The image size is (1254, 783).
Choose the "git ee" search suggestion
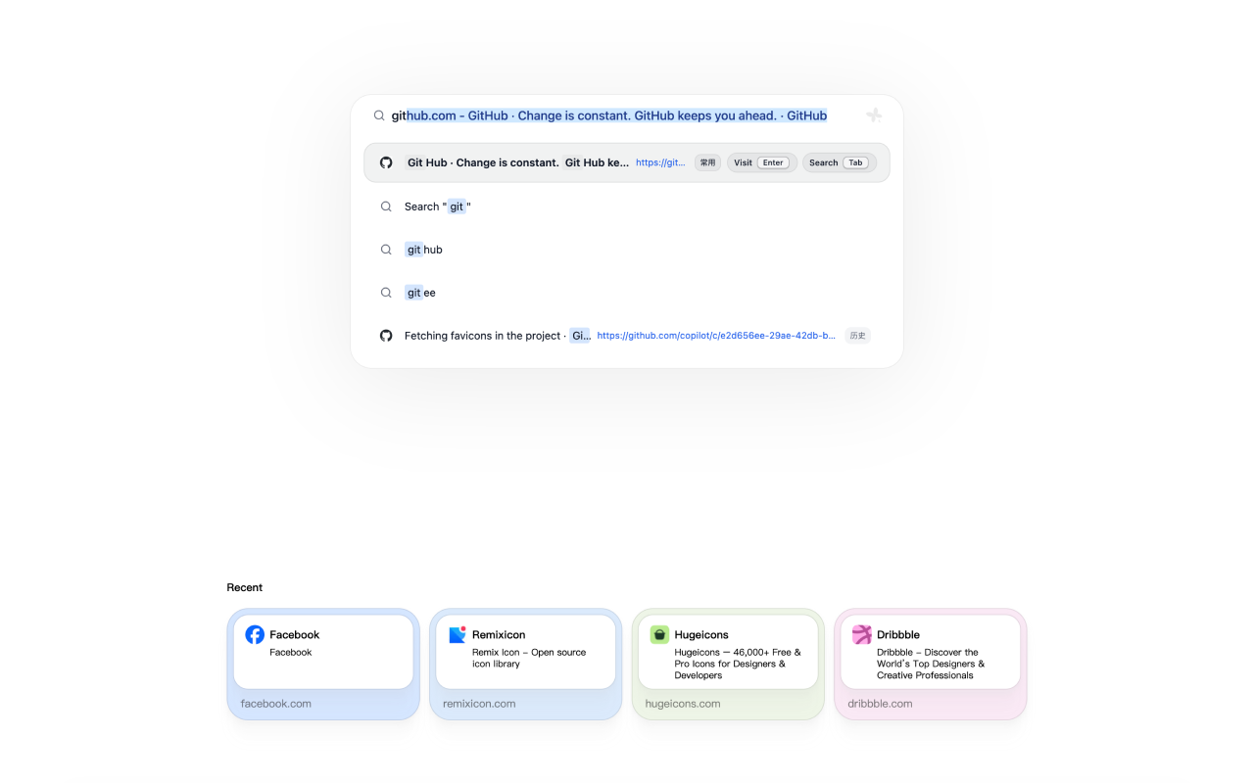pos(420,293)
